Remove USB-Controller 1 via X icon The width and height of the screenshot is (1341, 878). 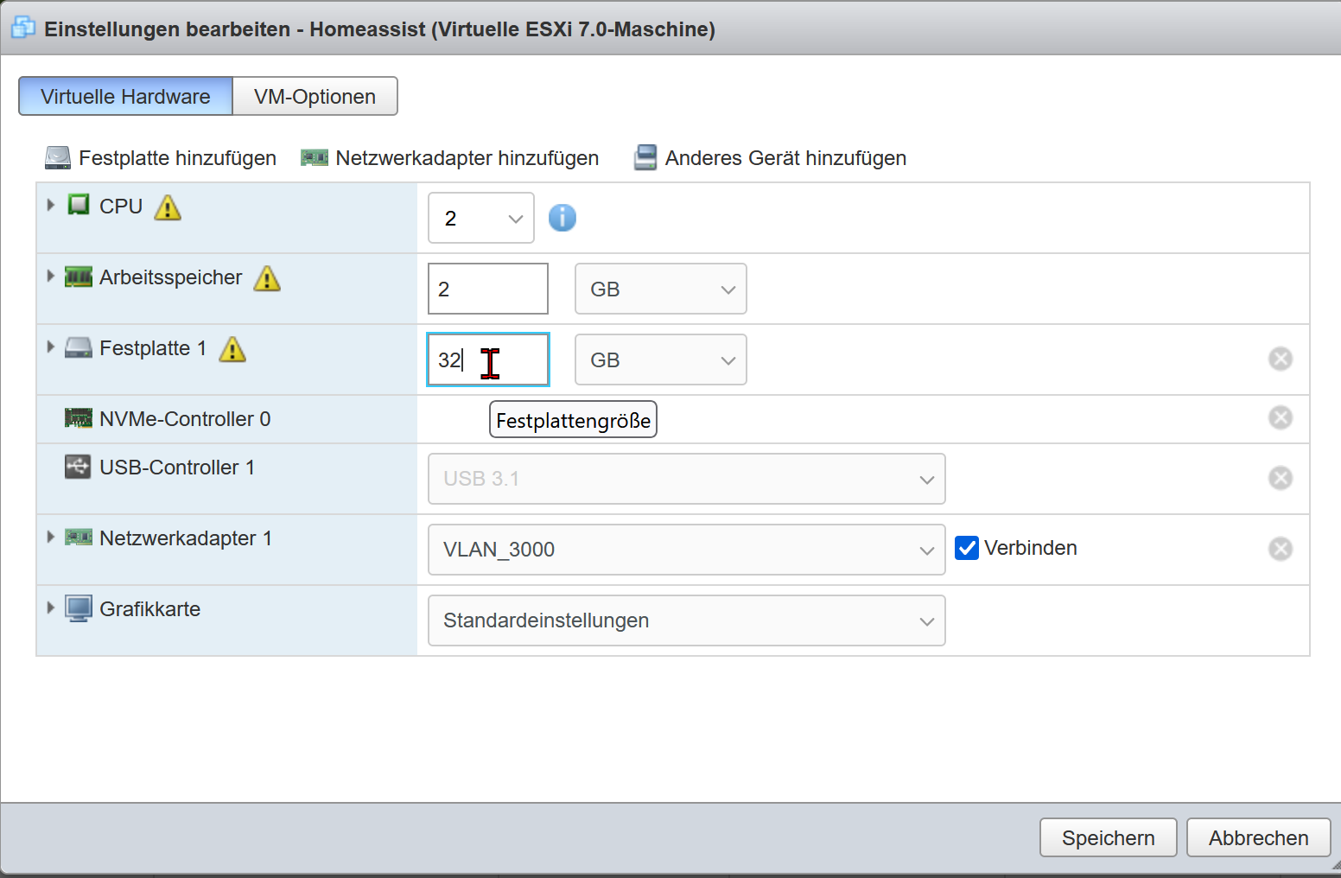[1280, 478]
